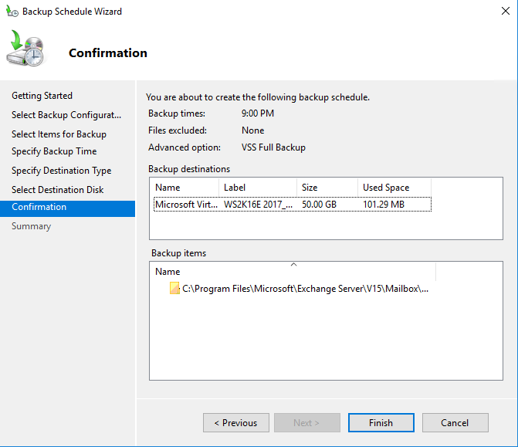The height and width of the screenshot is (447, 518).
Task: Open the Specify Destination Type step
Action: pyautogui.click(x=61, y=171)
